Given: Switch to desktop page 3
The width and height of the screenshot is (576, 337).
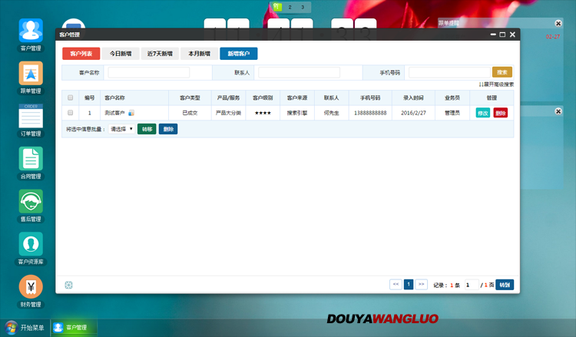Looking at the screenshot, I should 303,7.
